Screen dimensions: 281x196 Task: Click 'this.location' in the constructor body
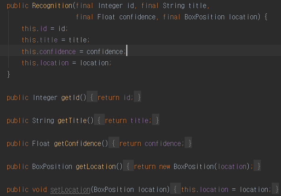45,63
